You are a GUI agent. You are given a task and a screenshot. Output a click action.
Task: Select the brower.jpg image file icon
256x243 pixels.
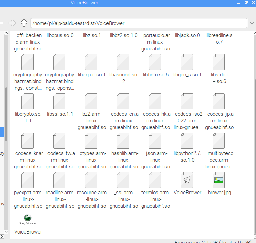click(219, 180)
